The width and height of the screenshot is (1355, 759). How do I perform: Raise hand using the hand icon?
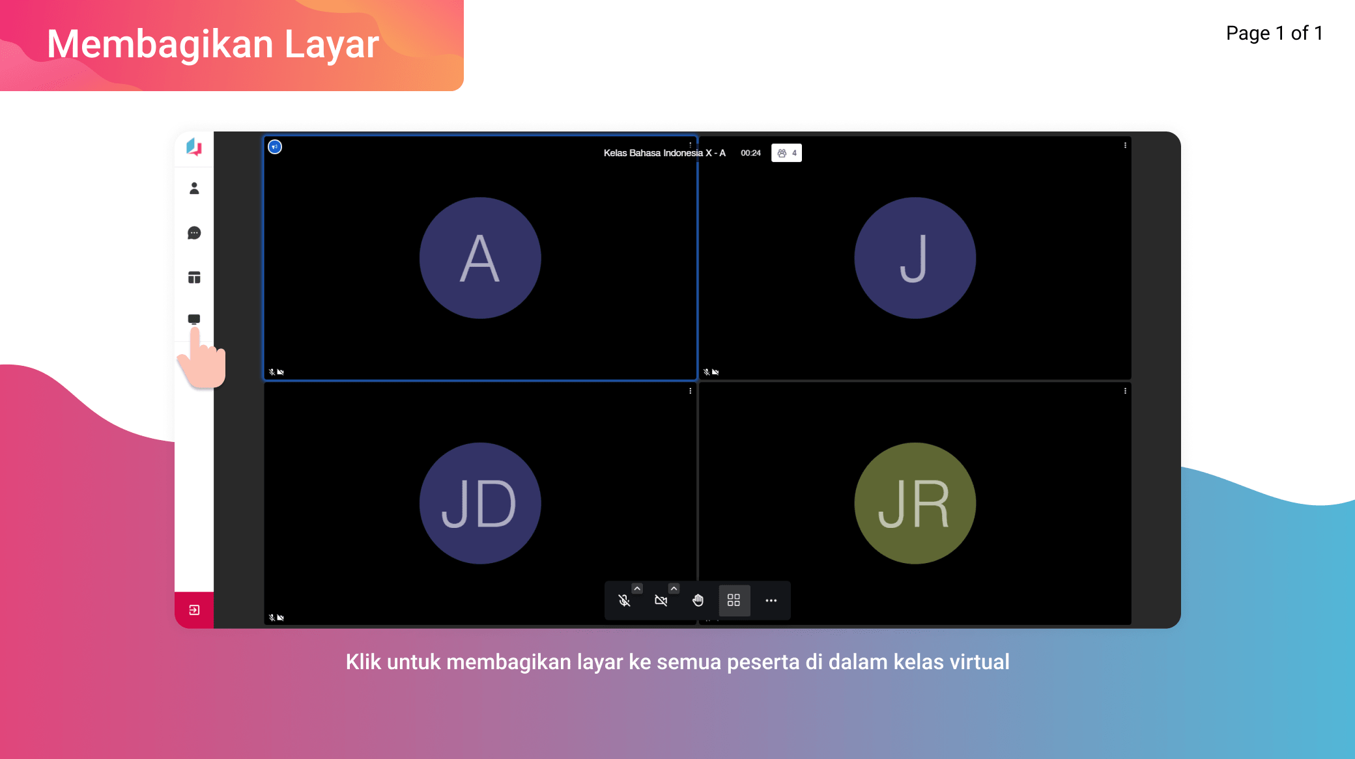(698, 600)
